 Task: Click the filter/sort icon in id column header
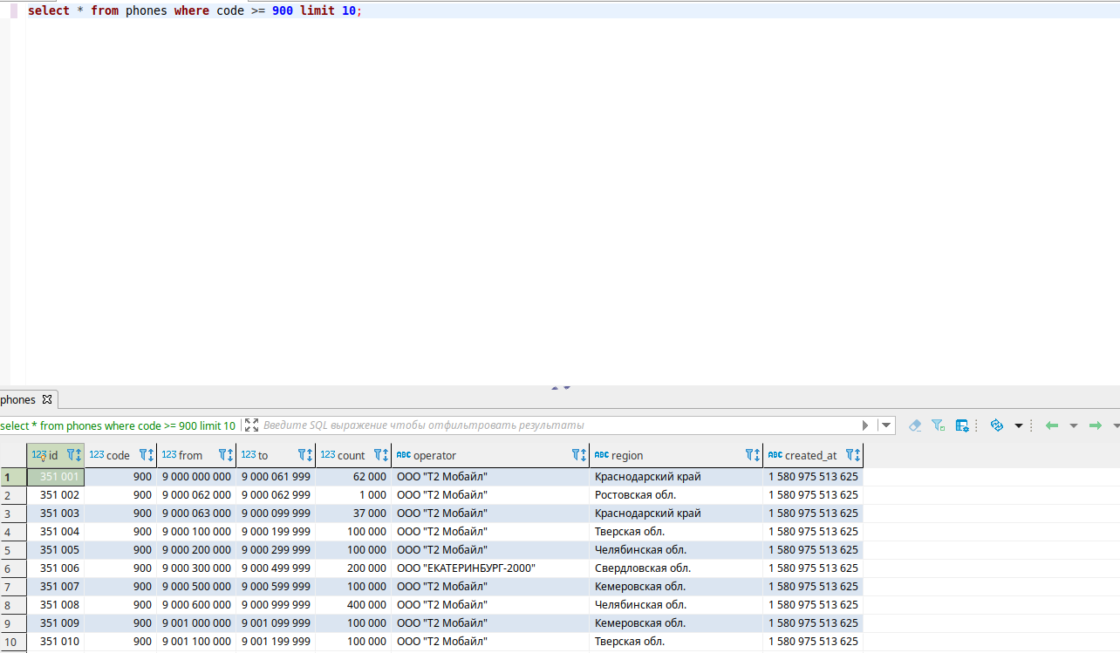pos(74,455)
